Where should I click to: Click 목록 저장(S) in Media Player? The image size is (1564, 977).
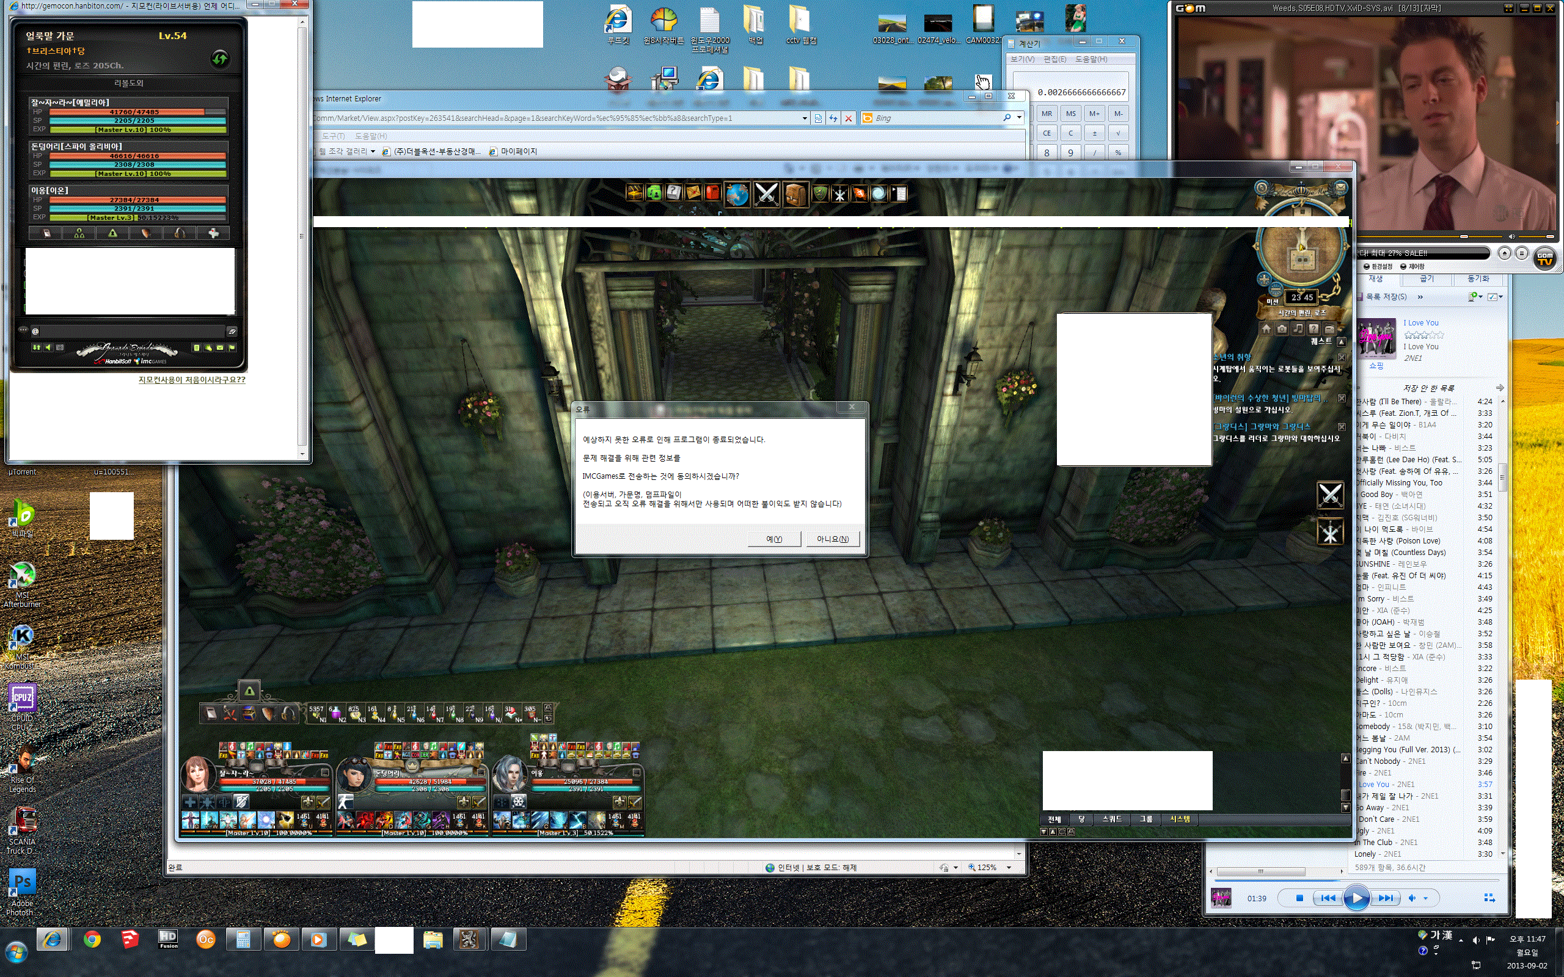pos(1382,297)
